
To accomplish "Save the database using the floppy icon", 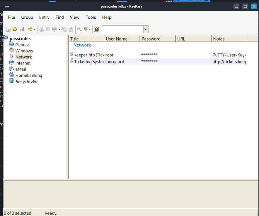I will point(22,29).
